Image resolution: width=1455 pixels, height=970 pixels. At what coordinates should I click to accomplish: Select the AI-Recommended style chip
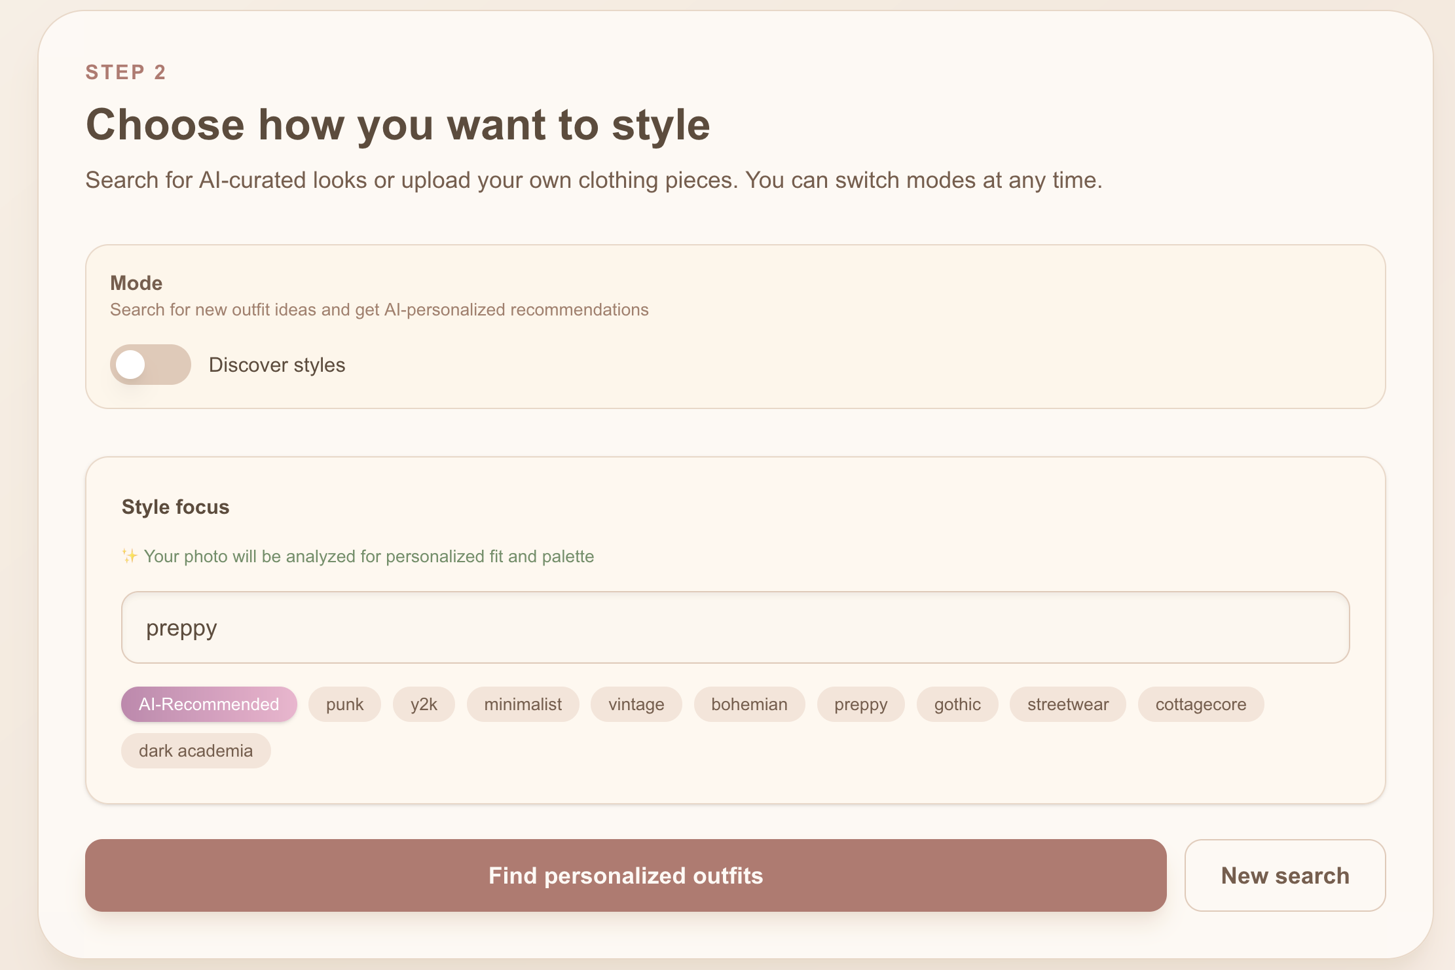pos(209,704)
